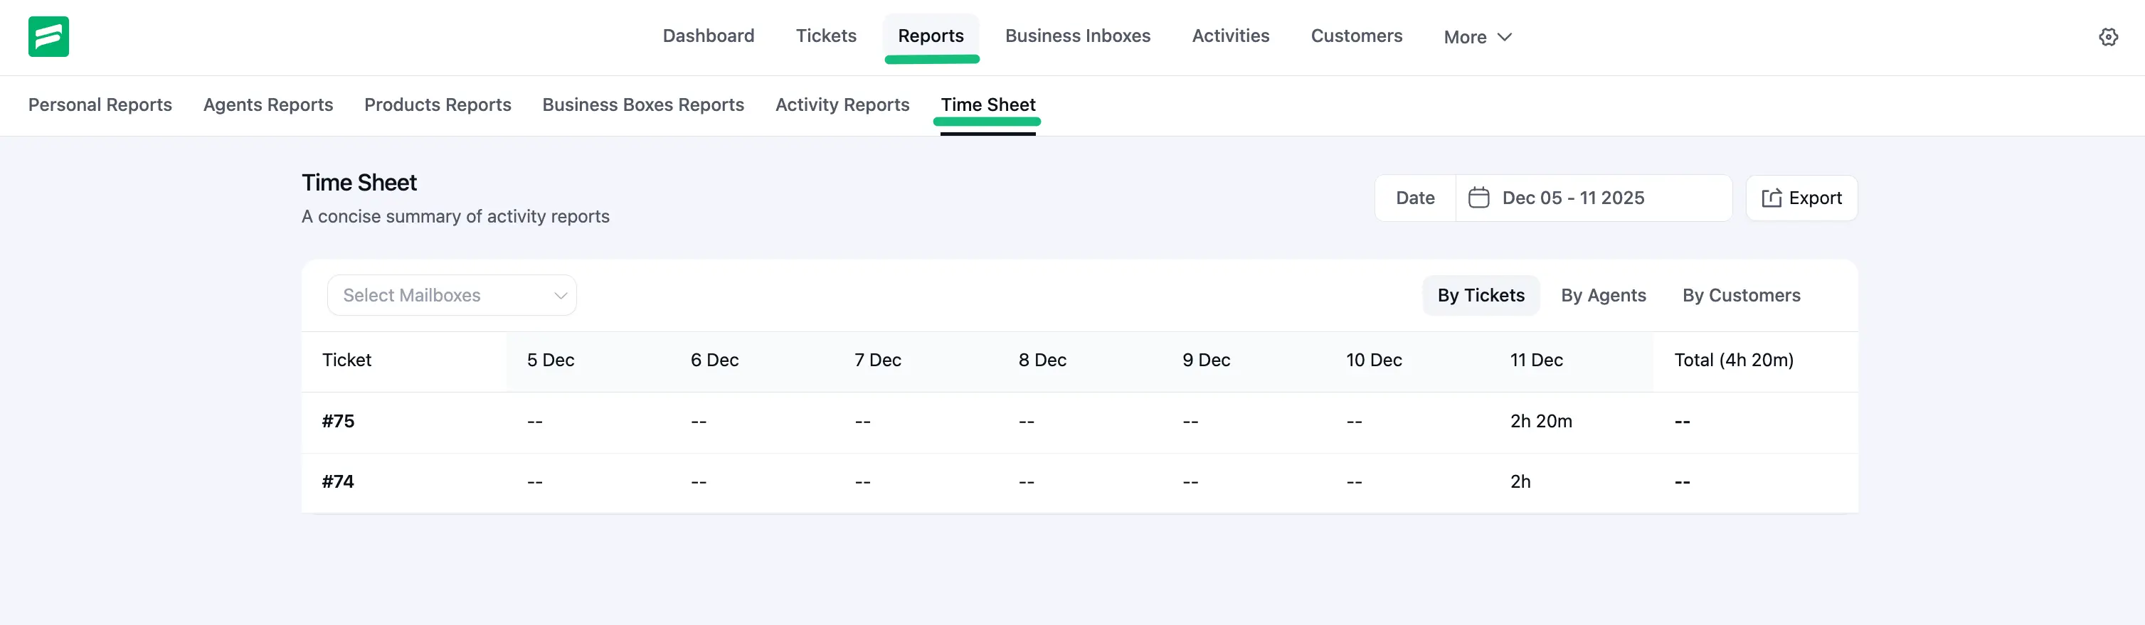View the Products Reports tab
This screenshot has width=2145, height=625.
(x=437, y=105)
